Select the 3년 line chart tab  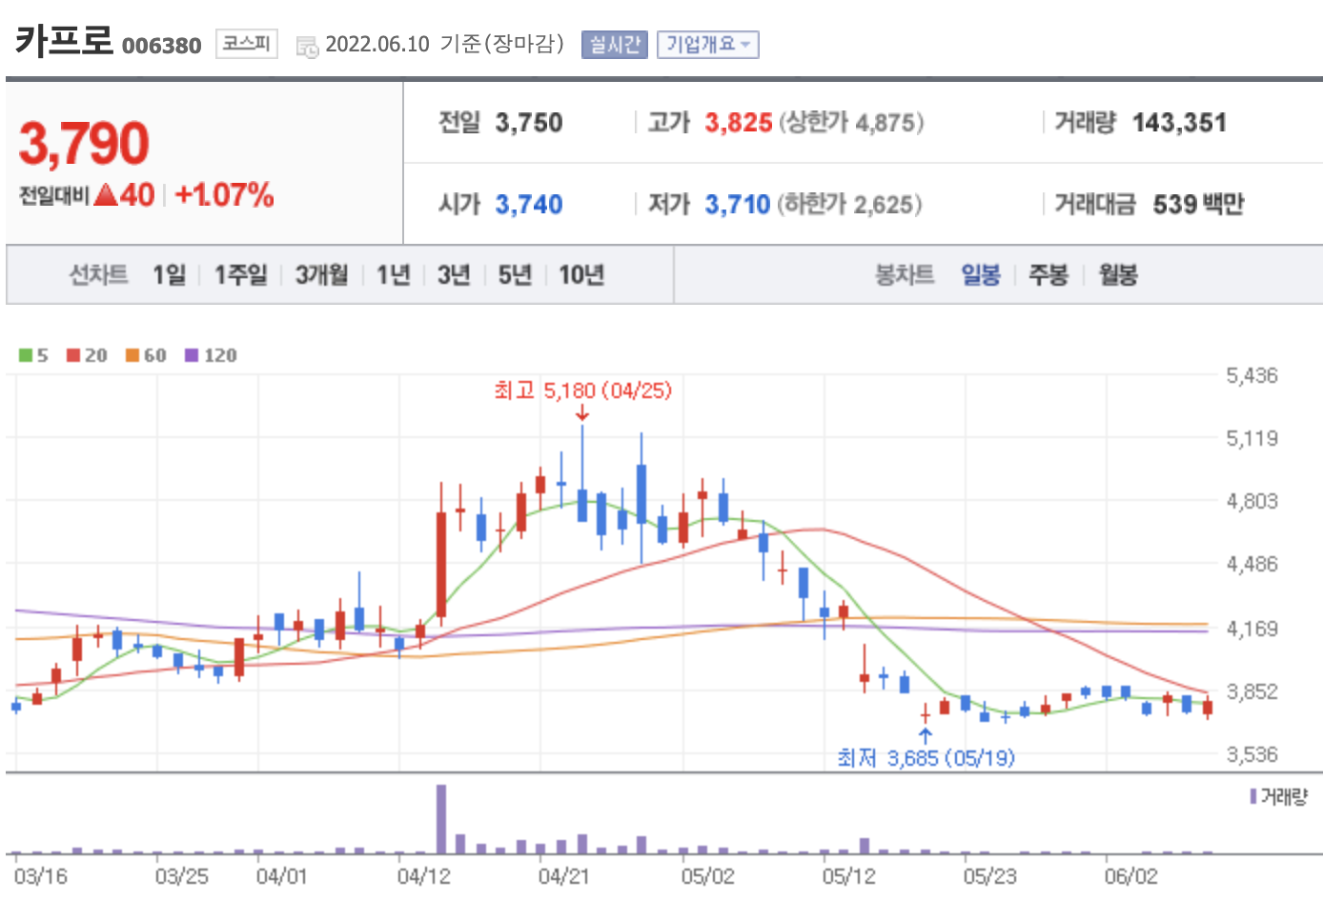click(x=454, y=275)
